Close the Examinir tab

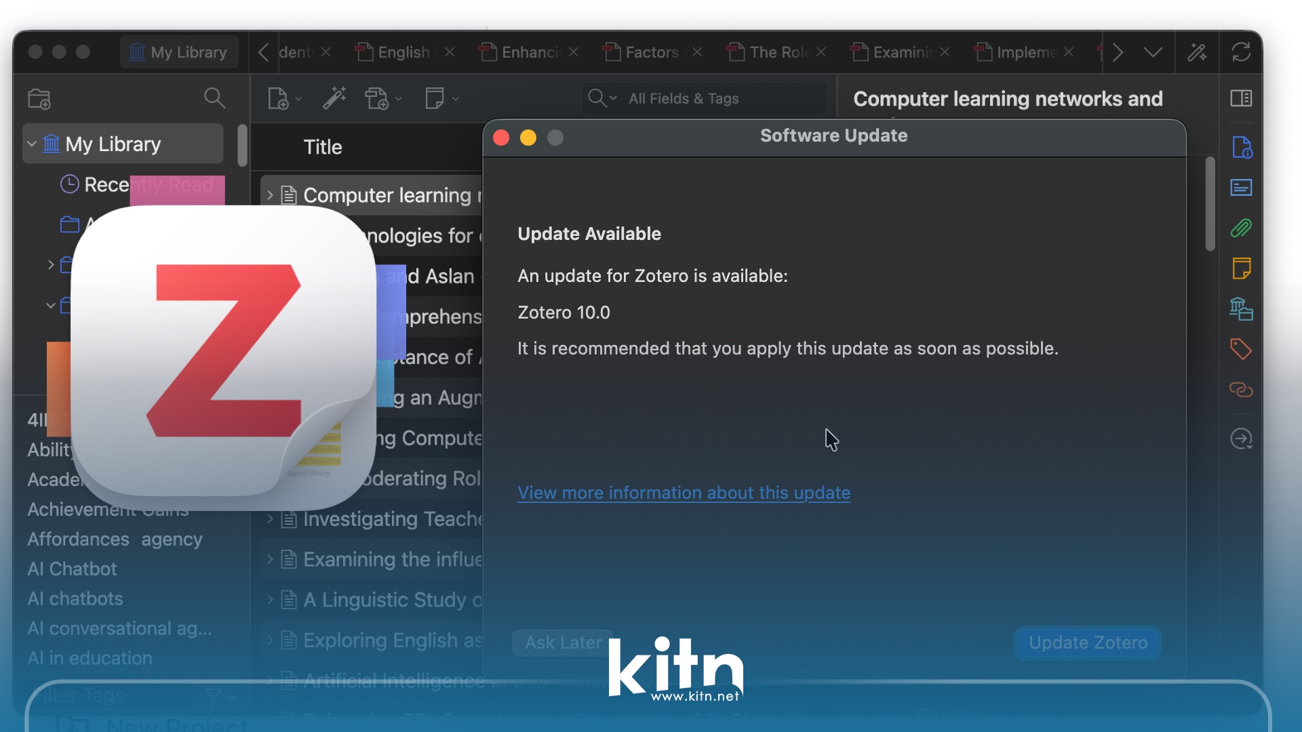(945, 52)
